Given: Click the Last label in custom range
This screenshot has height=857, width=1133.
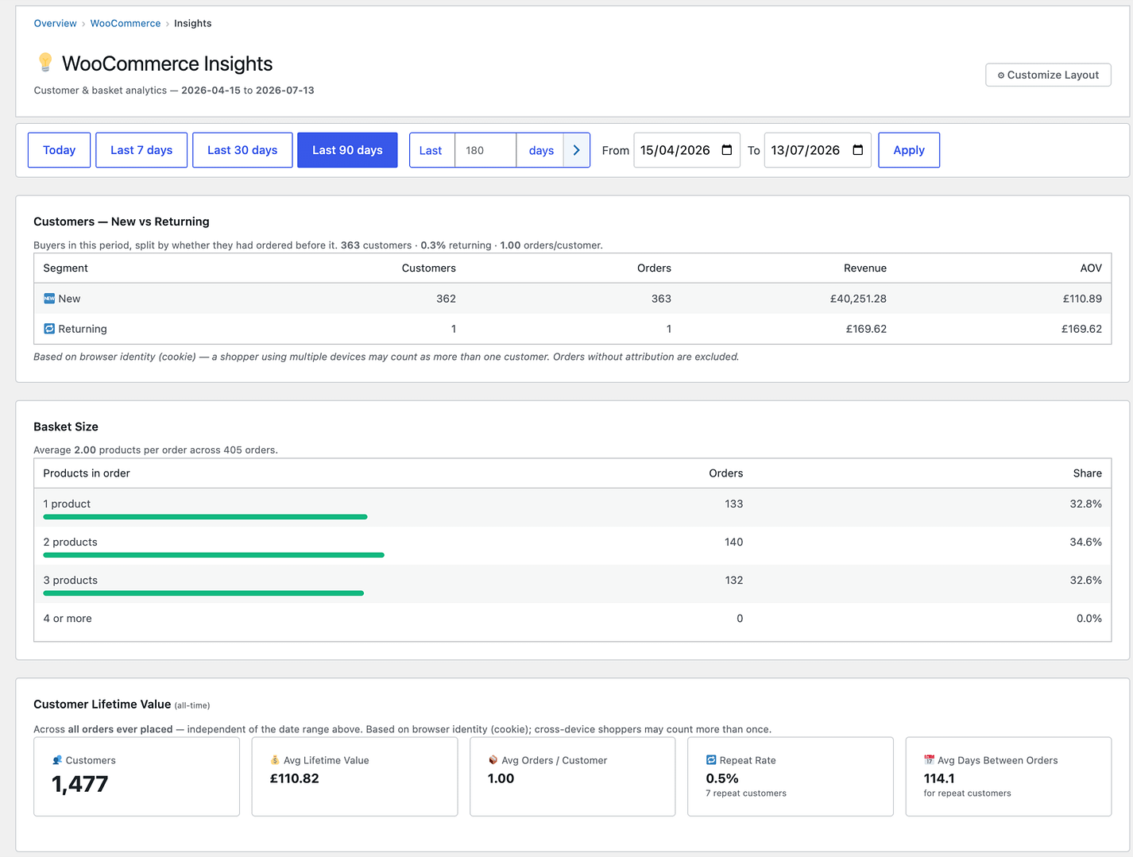Looking at the screenshot, I should [431, 150].
